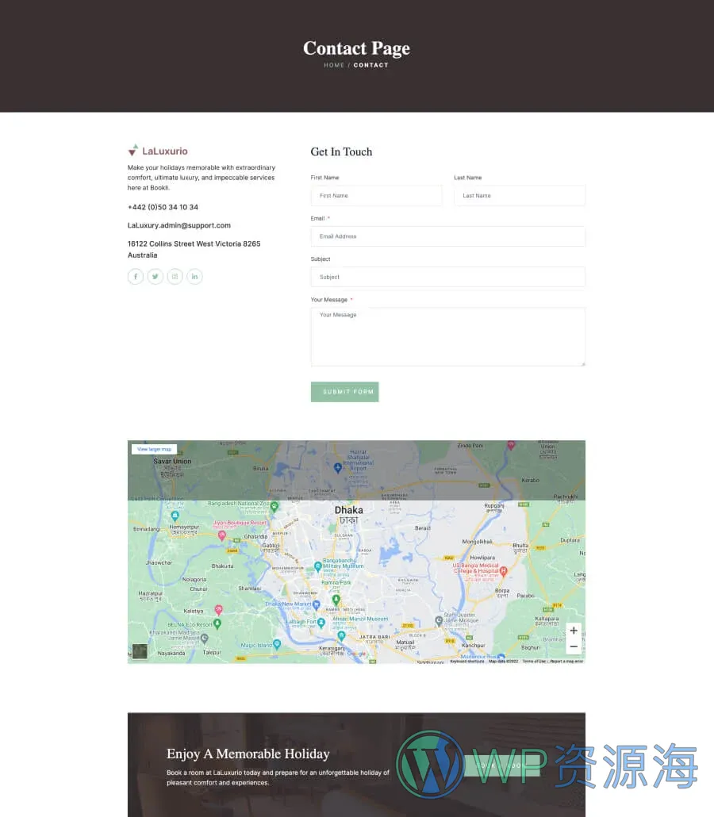Focus the Last Name input field
This screenshot has width=714, height=817.
(520, 195)
